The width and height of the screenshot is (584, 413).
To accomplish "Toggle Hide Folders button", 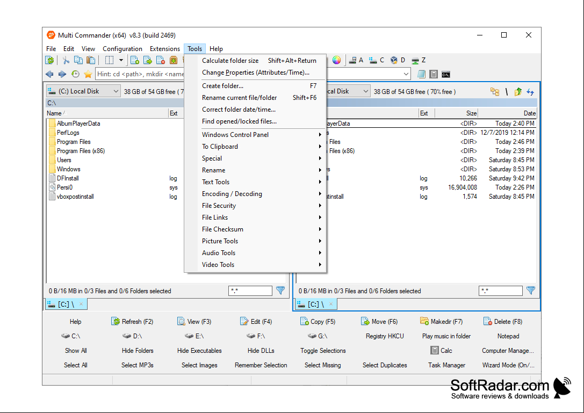I will 138,351.
